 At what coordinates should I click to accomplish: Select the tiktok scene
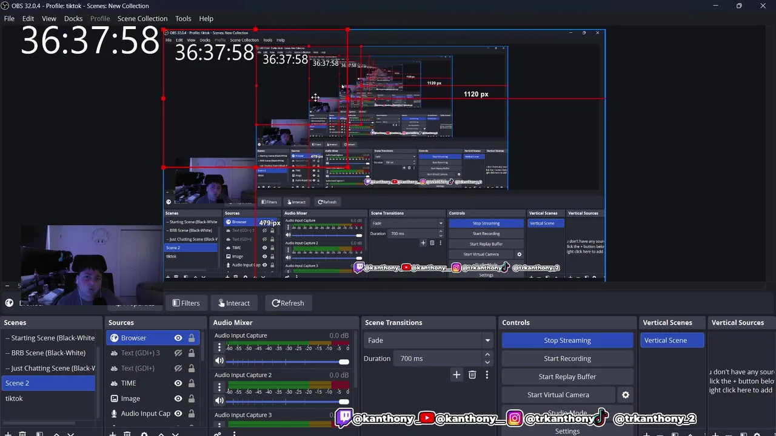tap(49, 398)
